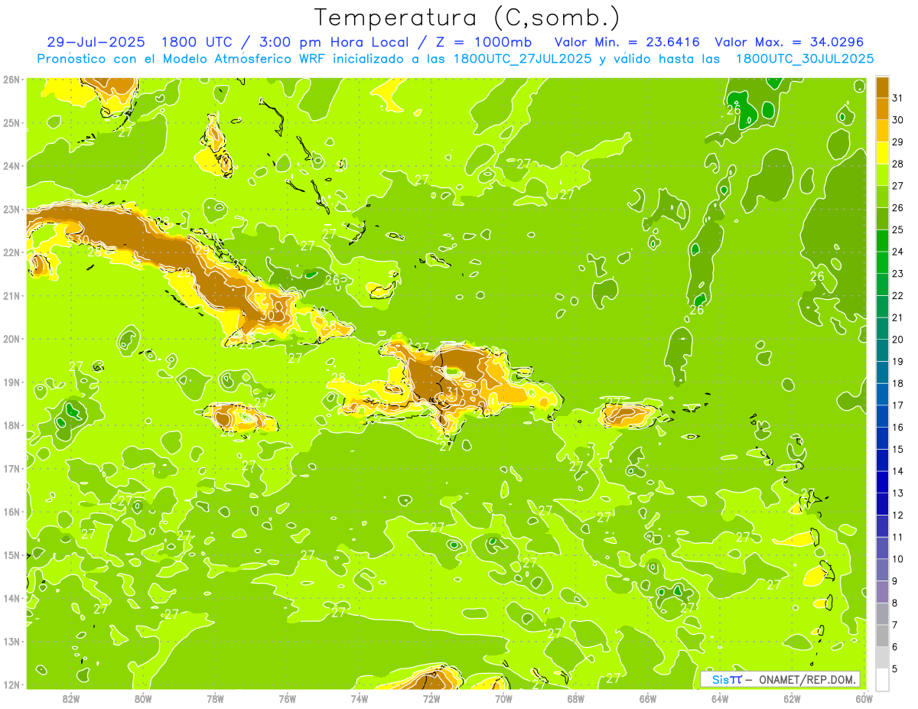The height and width of the screenshot is (709, 918).
Task: Click the '72W' longitude axis label
Action: pos(431,698)
